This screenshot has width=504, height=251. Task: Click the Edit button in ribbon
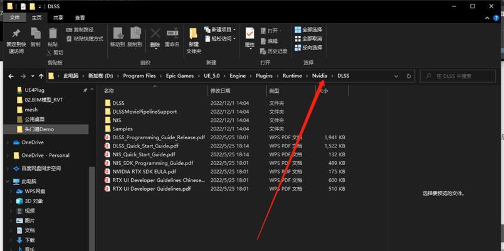[x=270, y=41]
